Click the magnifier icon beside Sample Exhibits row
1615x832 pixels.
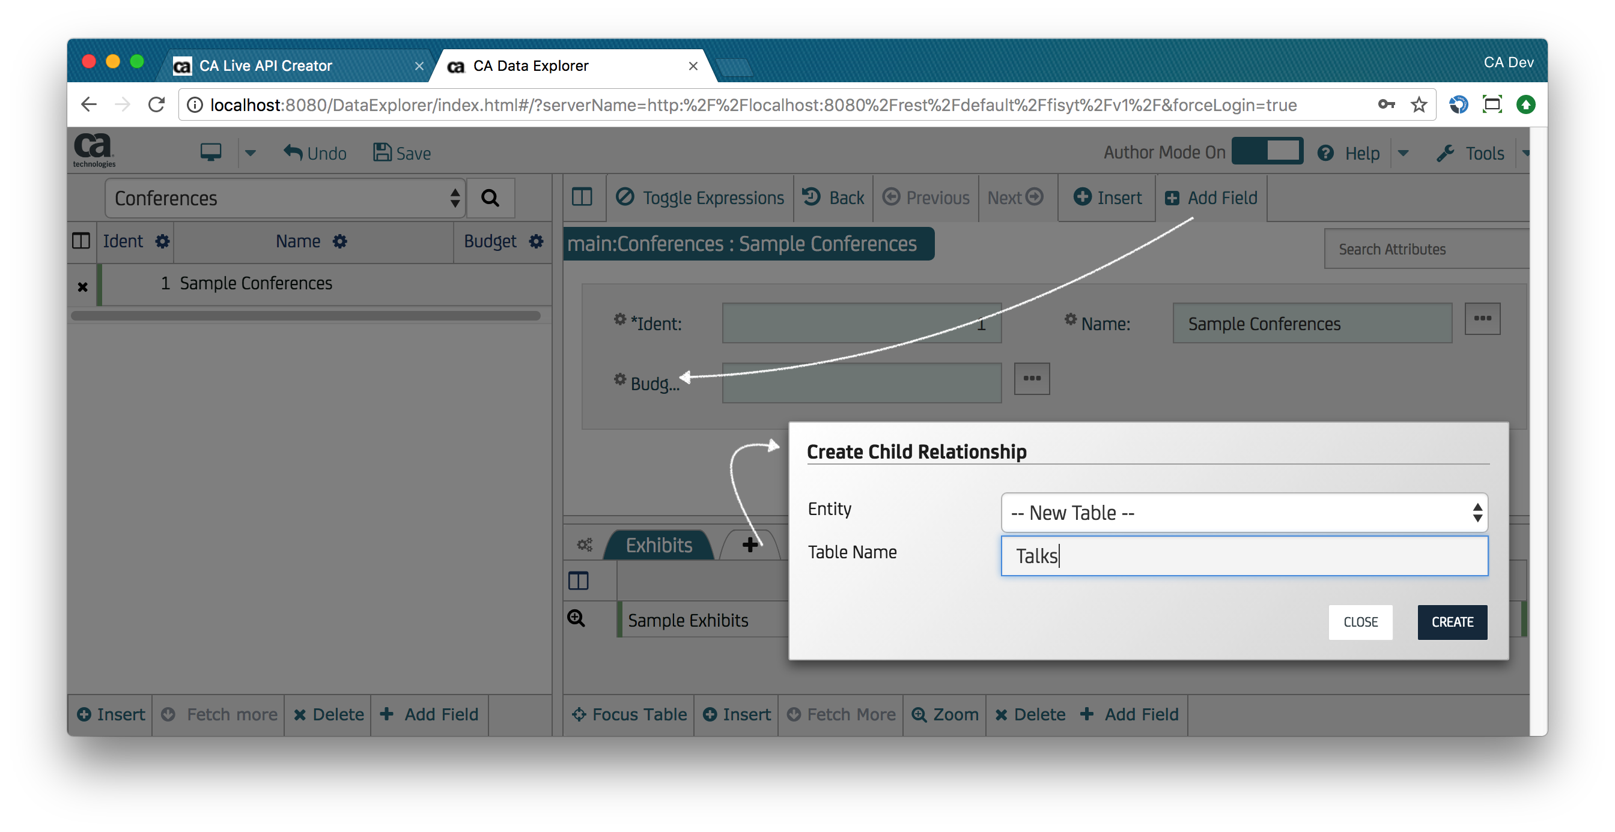576,619
